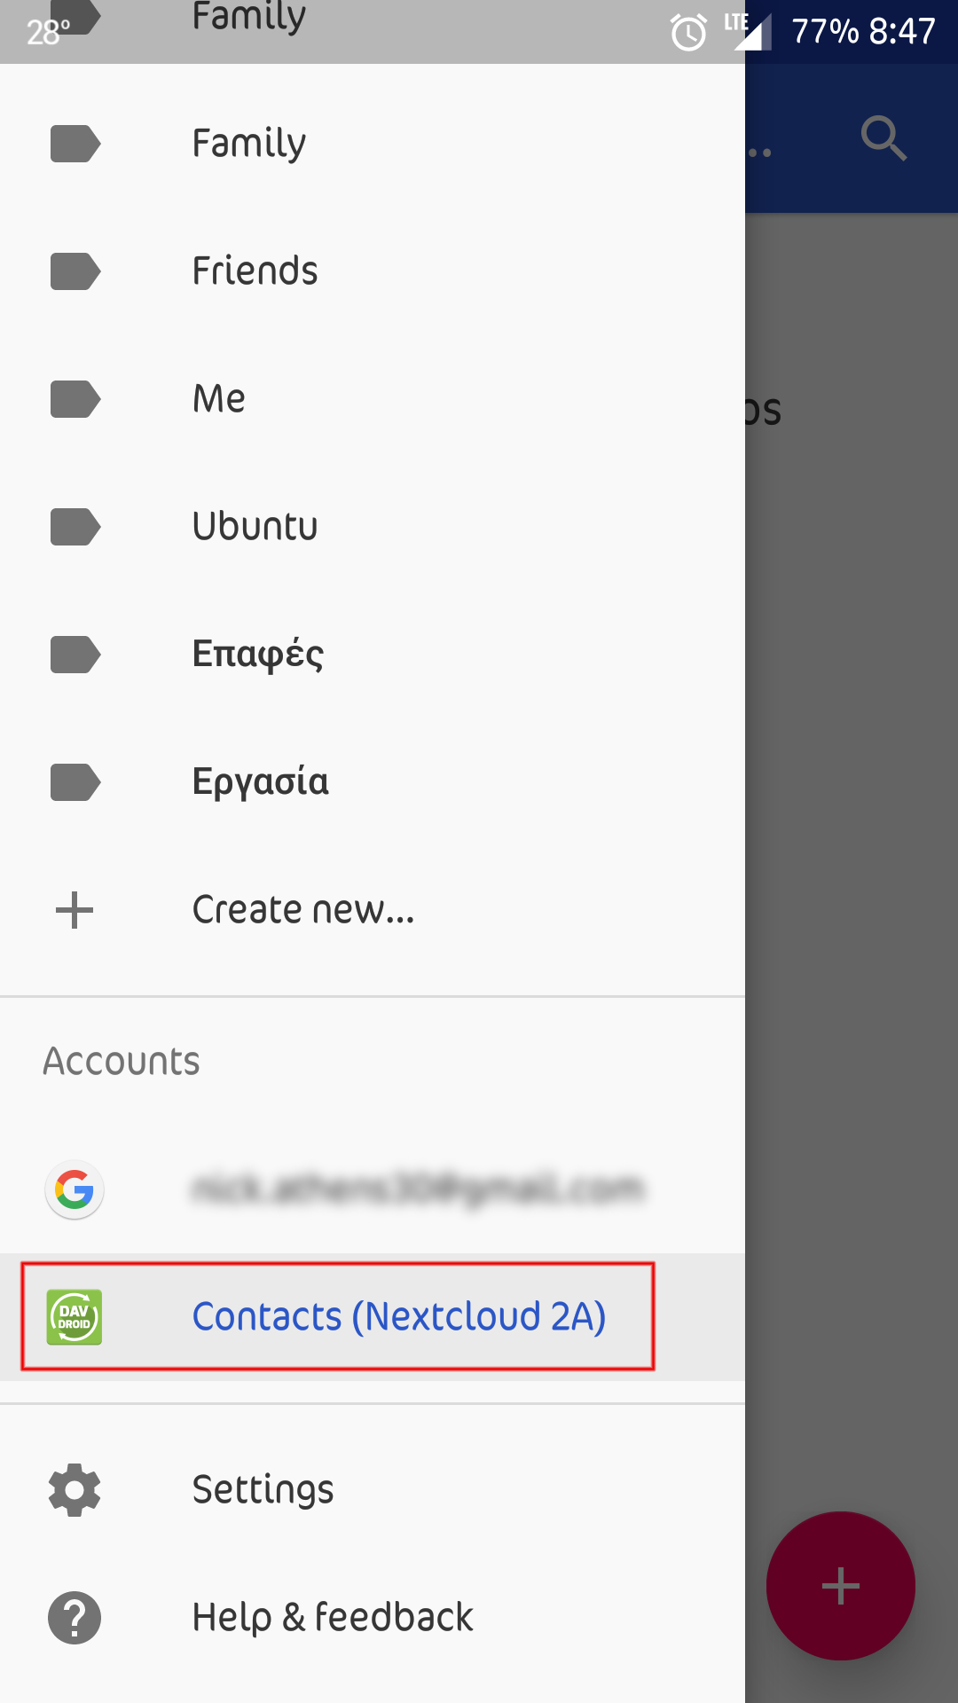958x1703 pixels.
Task: Select the Εργασία label
Action: pyautogui.click(x=261, y=782)
